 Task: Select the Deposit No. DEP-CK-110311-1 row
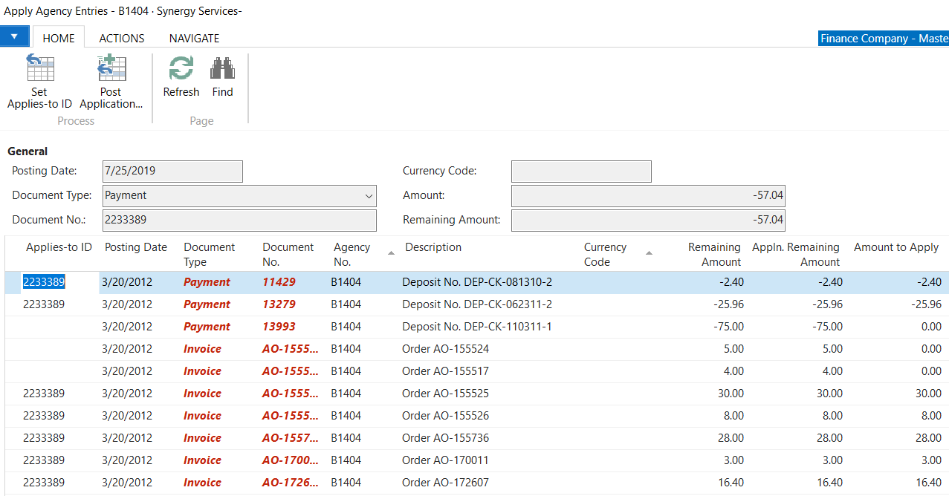(476, 327)
